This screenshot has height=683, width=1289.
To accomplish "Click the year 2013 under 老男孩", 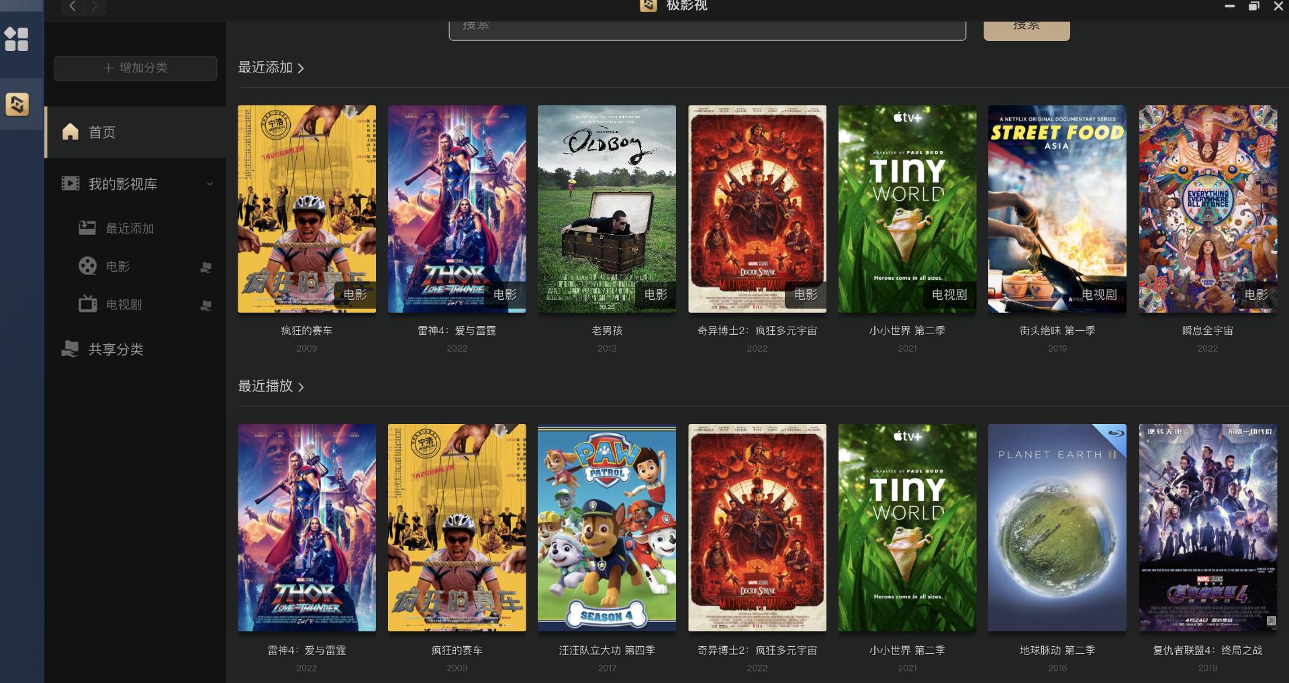I will tap(607, 348).
